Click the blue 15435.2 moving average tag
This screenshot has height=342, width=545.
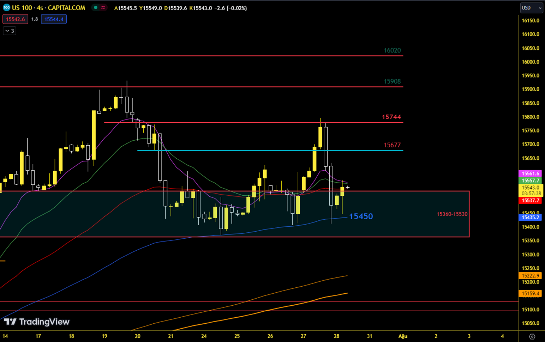(531, 217)
